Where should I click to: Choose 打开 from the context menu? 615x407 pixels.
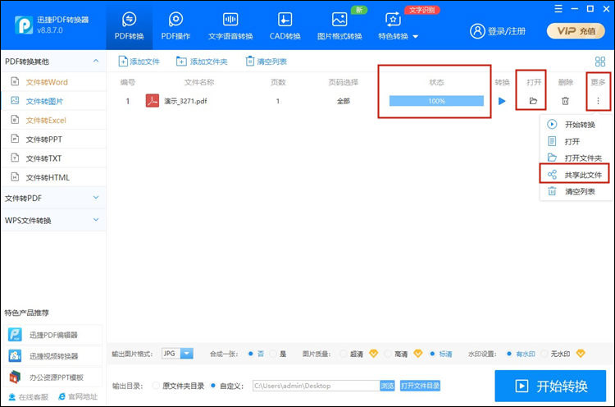click(x=575, y=141)
